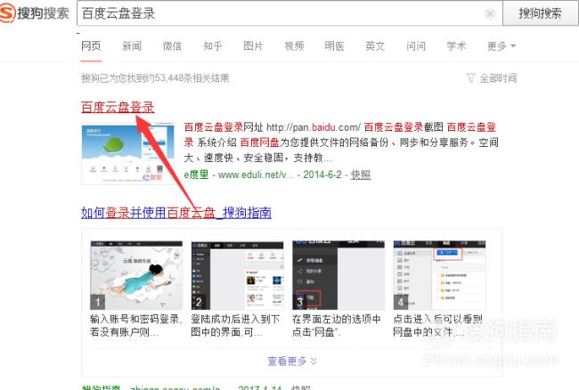
Task: Click the caption 点击进入后可以看到网盘中的文件
Action: [438, 325]
